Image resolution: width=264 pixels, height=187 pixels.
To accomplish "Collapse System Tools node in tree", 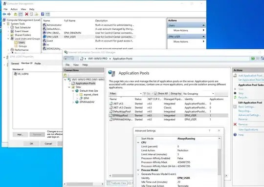I will 4,24.
